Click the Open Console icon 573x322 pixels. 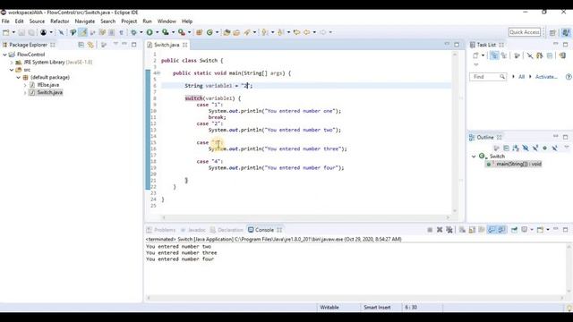[540, 230]
